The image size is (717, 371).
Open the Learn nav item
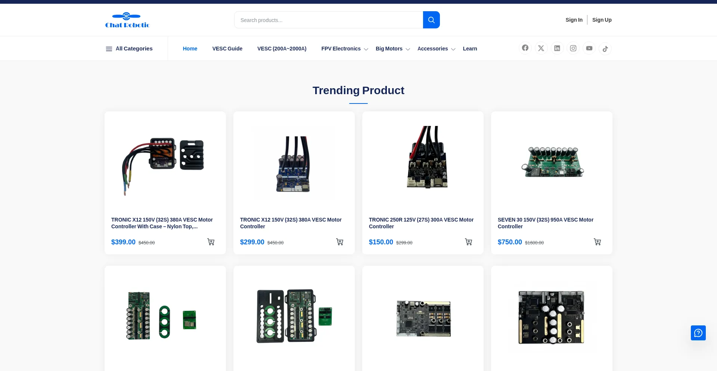click(x=470, y=49)
